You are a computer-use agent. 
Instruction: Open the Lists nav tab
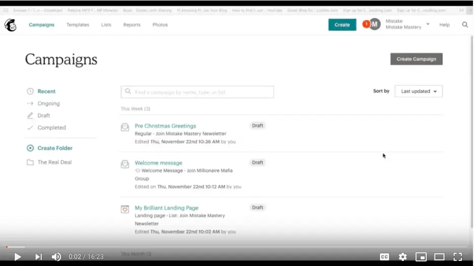[106, 25]
